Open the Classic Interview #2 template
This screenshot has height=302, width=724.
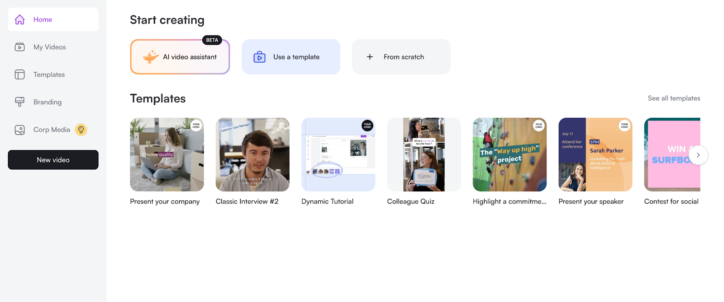[x=252, y=154]
